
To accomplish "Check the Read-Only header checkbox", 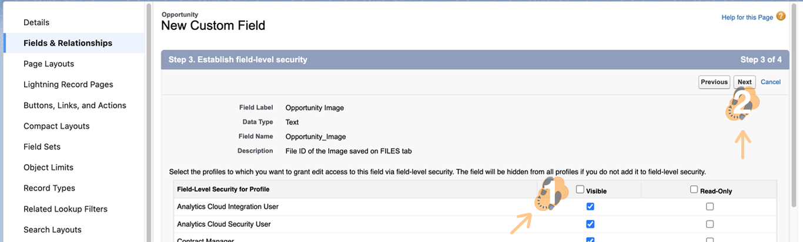I will coord(694,190).
